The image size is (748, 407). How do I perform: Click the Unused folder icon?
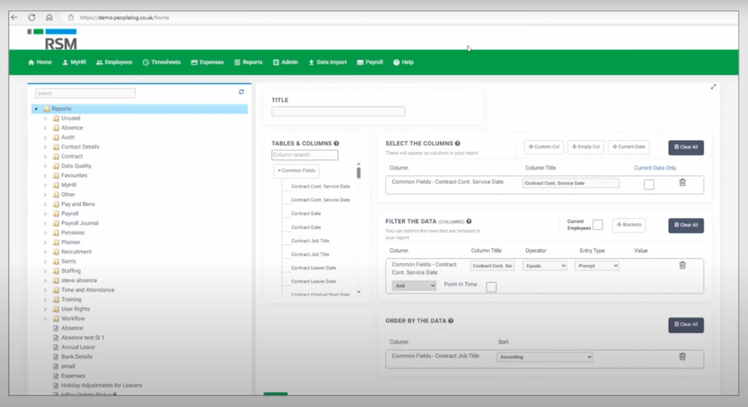coord(56,118)
